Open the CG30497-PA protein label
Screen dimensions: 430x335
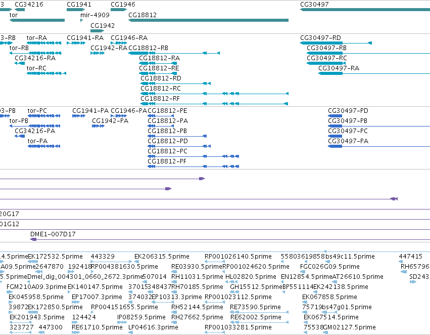point(348,141)
